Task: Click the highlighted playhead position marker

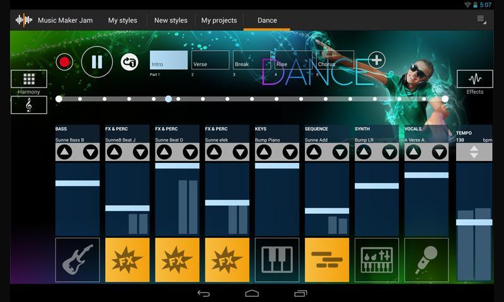Action: coord(168,99)
